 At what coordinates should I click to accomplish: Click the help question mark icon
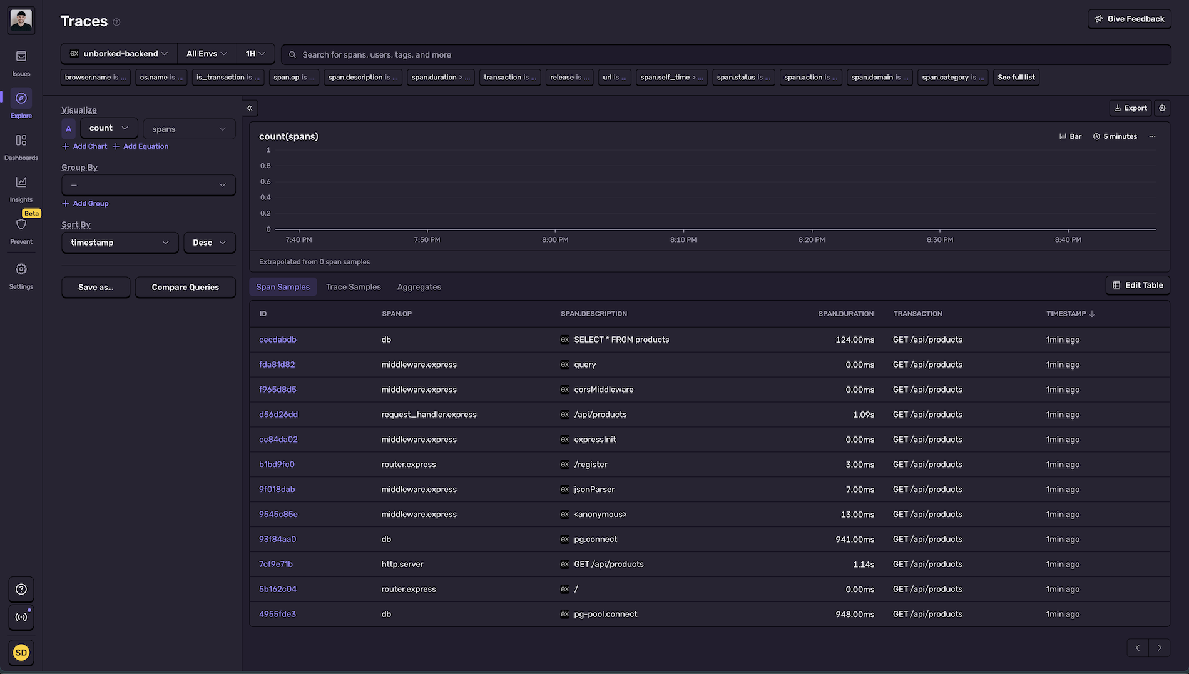coord(21,589)
